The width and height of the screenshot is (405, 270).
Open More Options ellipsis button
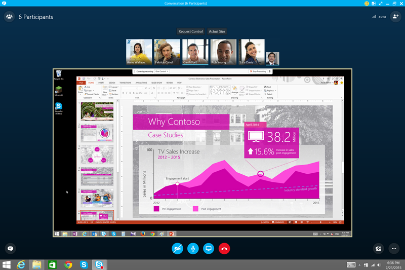[394, 249]
